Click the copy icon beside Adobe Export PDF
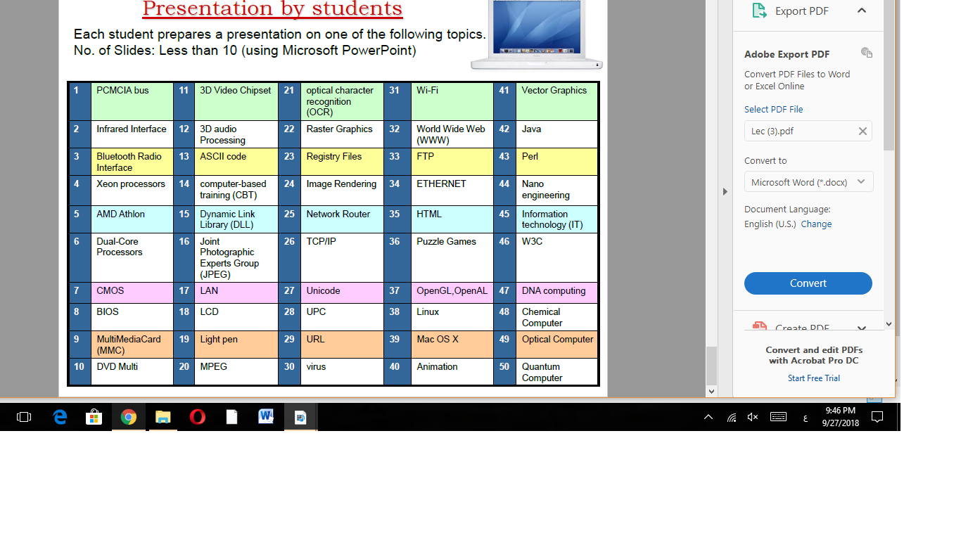961x540 pixels. click(x=867, y=53)
